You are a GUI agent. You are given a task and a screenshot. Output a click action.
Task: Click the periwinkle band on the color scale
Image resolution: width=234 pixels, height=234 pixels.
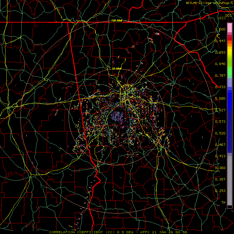230,82
